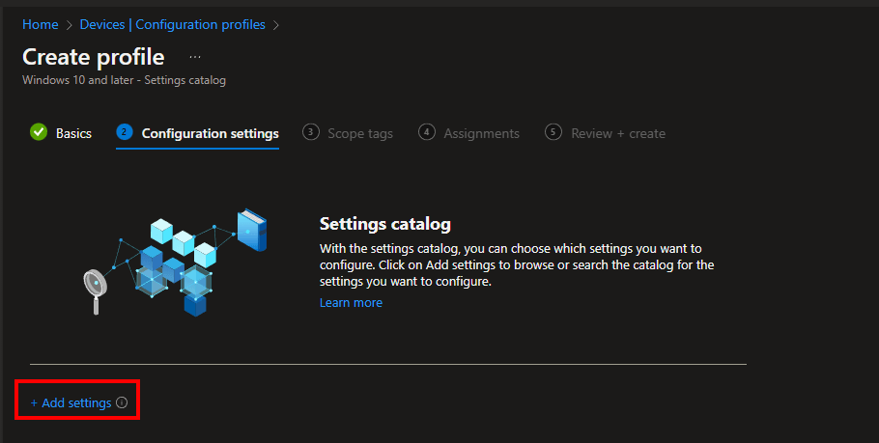Open the Assignments tab
Image resolution: width=879 pixels, height=443 pixels.
[481, 133]
